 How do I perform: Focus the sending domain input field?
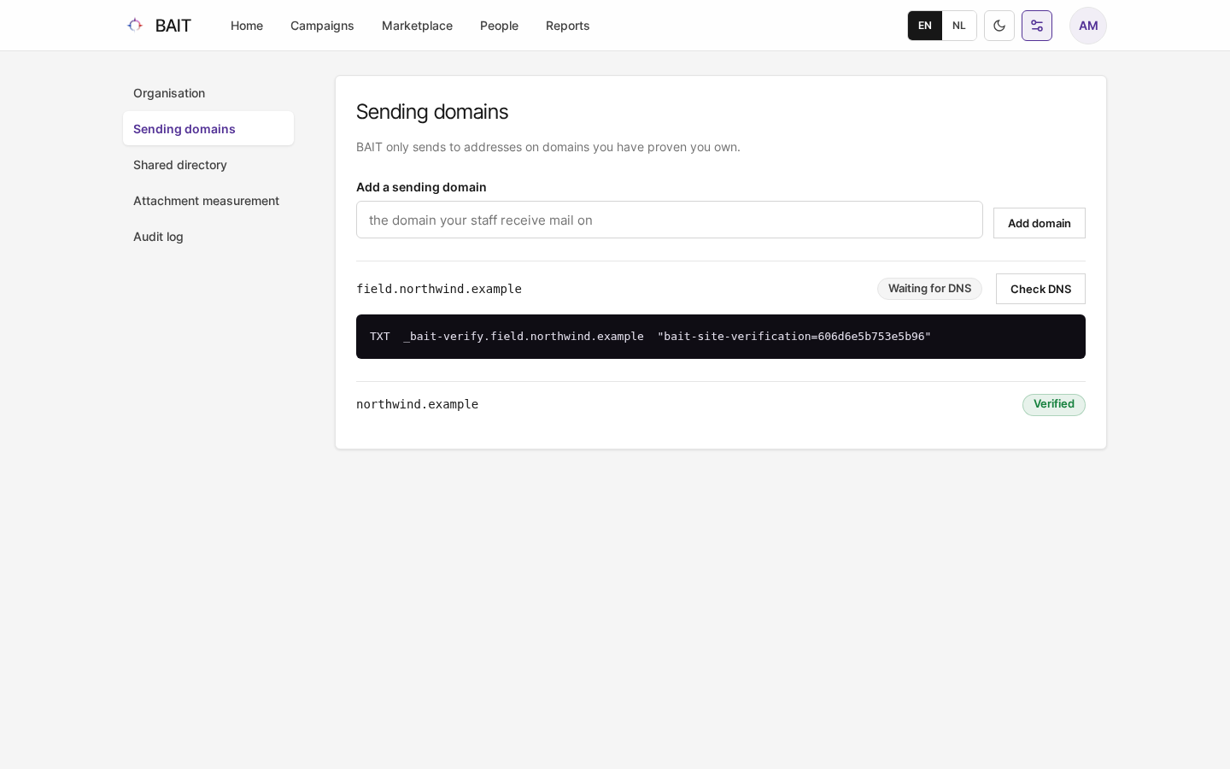[x=670, y=220]
